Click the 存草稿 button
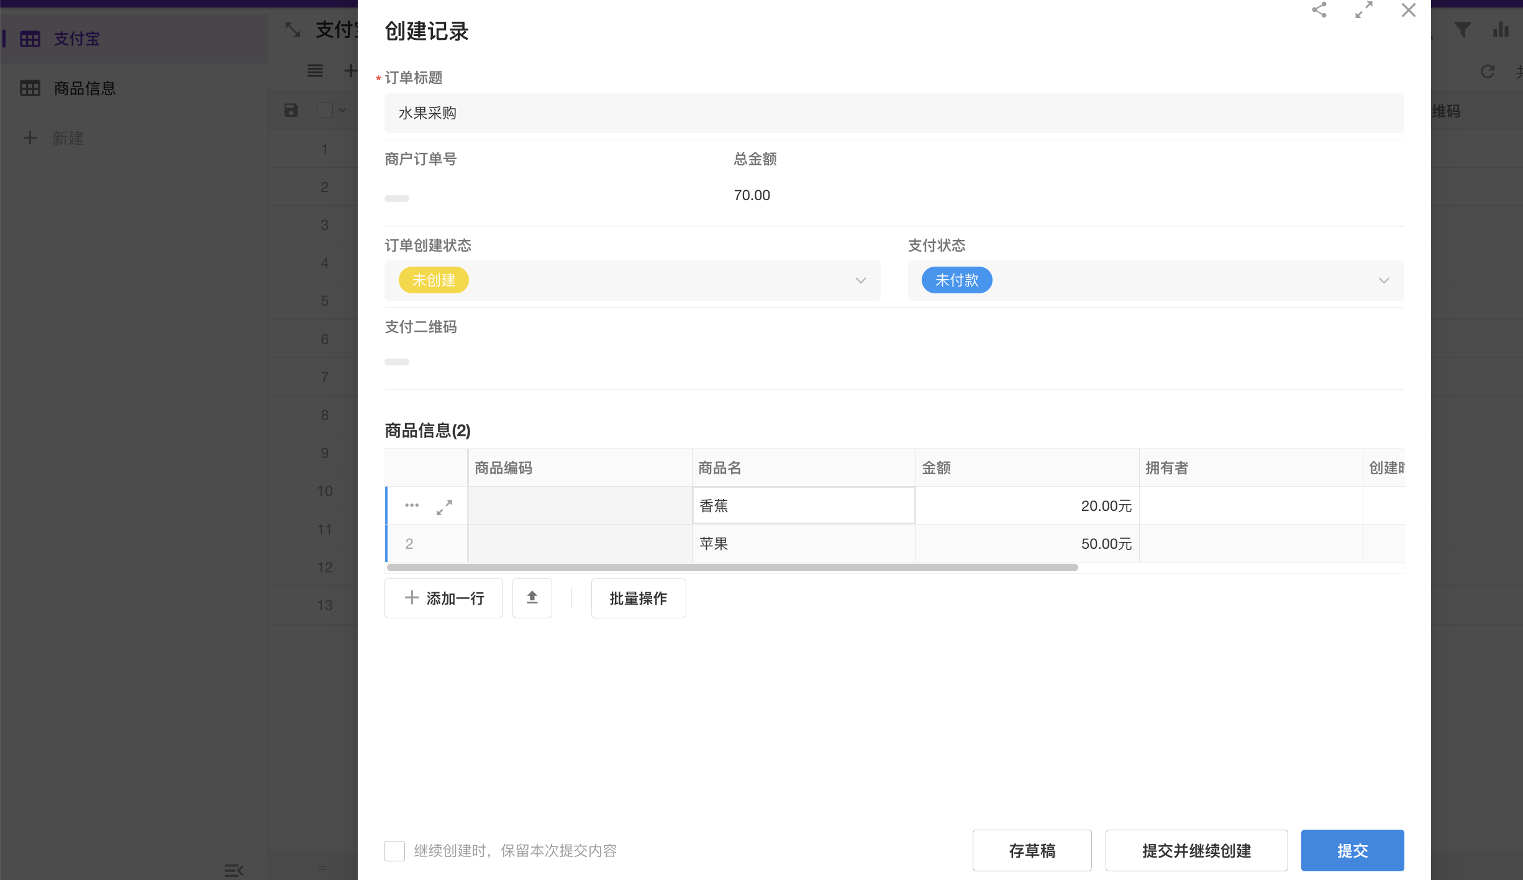 point(1032,851)
